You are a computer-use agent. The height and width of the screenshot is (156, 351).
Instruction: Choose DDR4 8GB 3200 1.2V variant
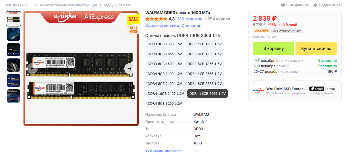point(165,104)
